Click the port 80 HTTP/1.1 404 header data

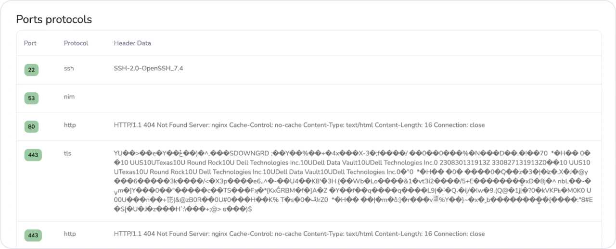[299, 125]
